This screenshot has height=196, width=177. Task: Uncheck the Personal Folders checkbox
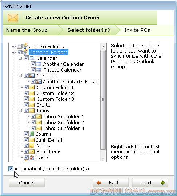click(19, 52)
